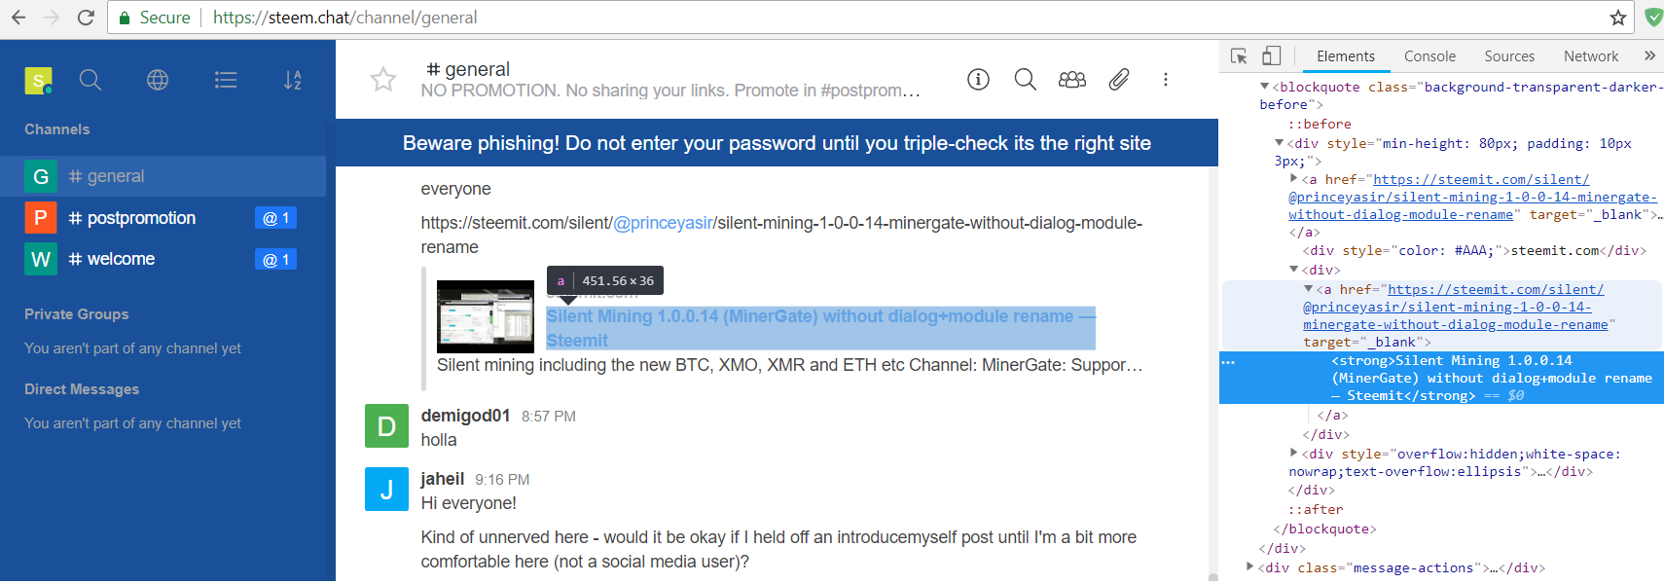This screenshot has height=584, width=1664.
Task: Open the attachments paperclip icon
Action: [x=1119, y=79]
